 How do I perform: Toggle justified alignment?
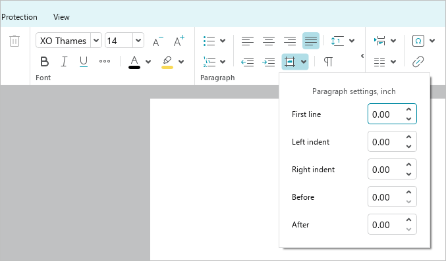[x=310, y=41]
